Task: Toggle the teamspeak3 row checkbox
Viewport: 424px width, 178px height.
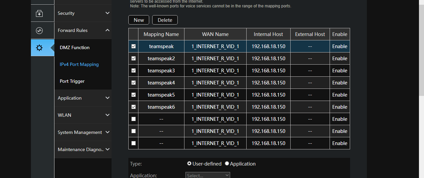Action: tap(133, 71)
